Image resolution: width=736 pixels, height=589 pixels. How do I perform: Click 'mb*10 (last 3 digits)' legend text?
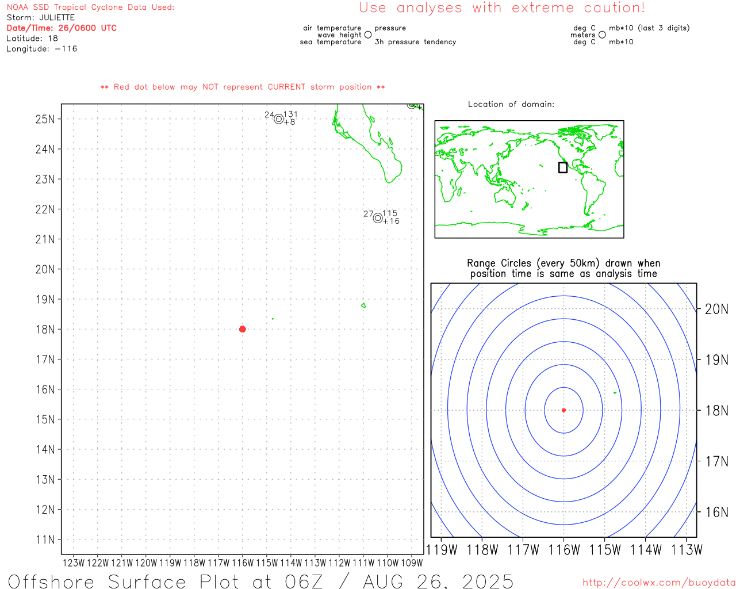click(x=649, y=28)
